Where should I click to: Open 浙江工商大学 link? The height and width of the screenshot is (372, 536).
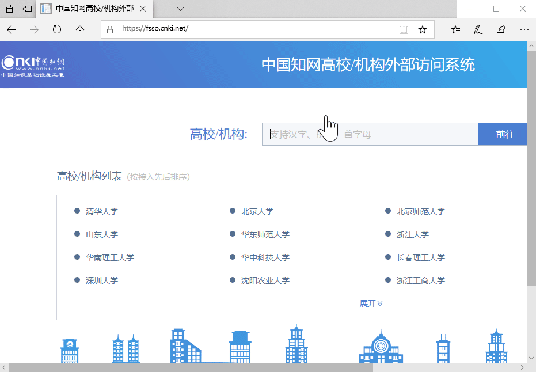pos(421,280)
